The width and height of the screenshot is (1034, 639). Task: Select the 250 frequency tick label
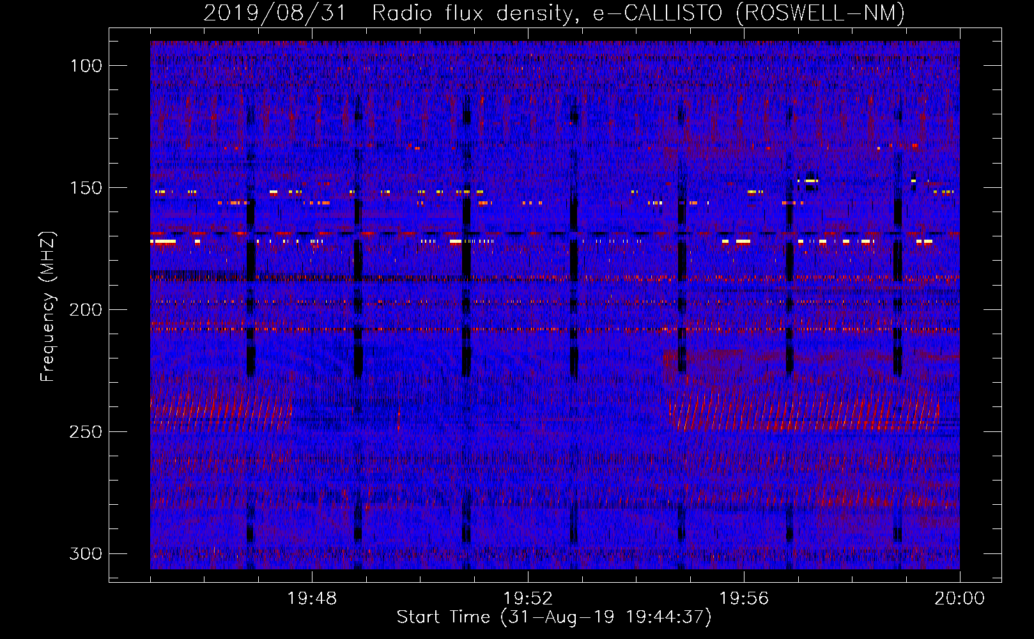click(86, 432)
